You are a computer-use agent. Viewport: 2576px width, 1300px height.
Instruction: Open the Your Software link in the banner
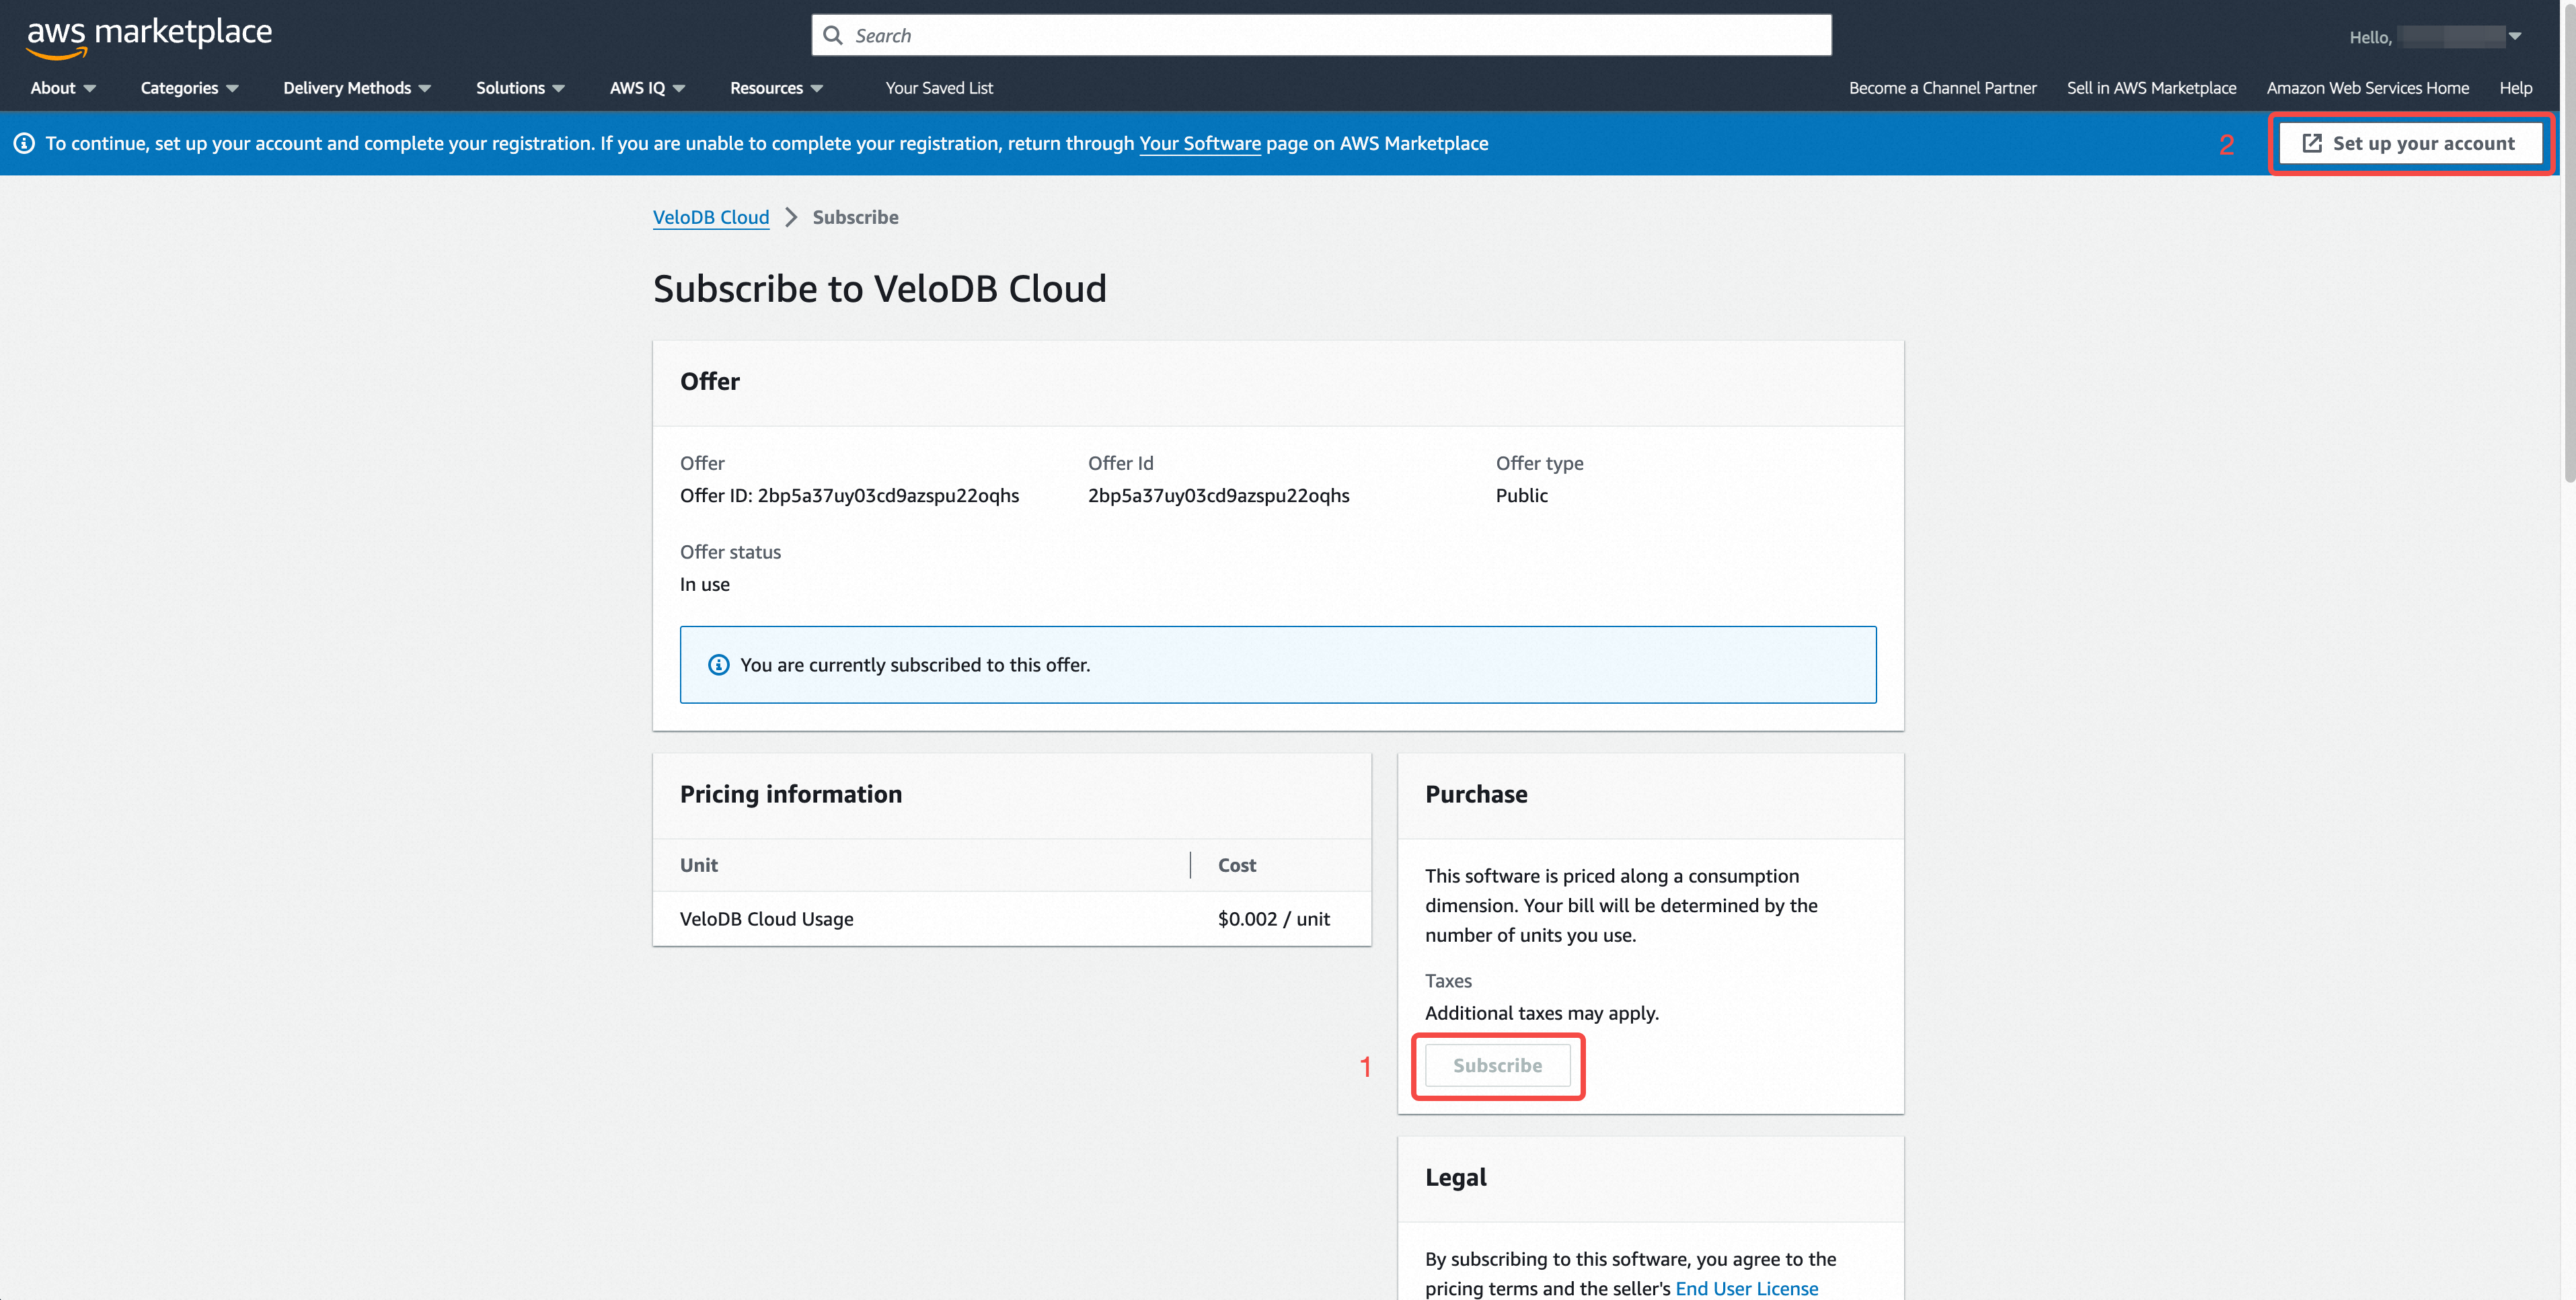point(1199,143)
